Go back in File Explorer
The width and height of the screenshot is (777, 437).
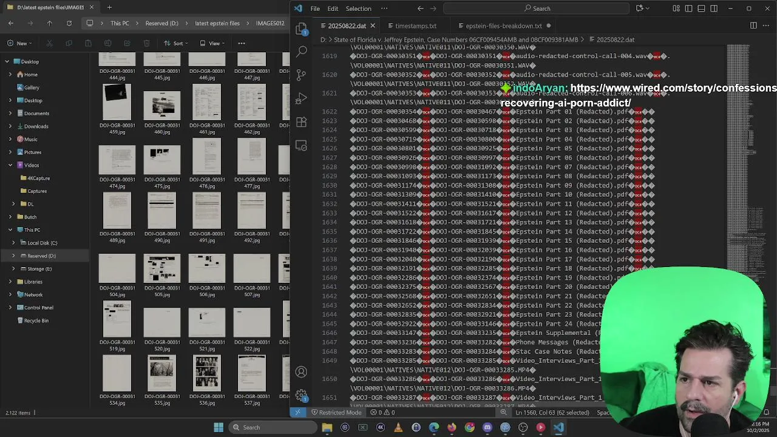[x=11, y=23]
